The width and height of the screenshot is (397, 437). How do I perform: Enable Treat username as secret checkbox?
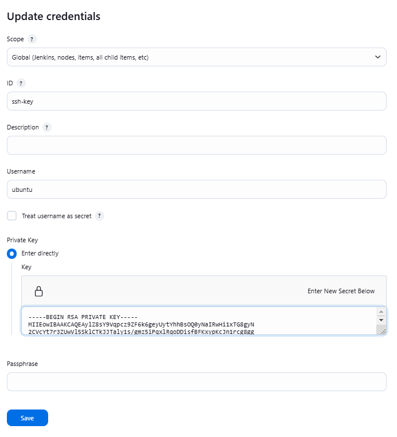coord(11,216)
